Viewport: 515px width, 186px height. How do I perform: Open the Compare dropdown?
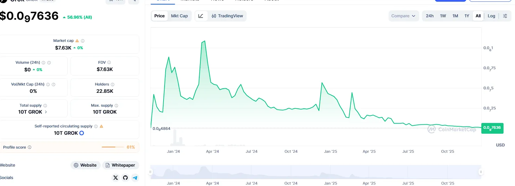point(403,16)
